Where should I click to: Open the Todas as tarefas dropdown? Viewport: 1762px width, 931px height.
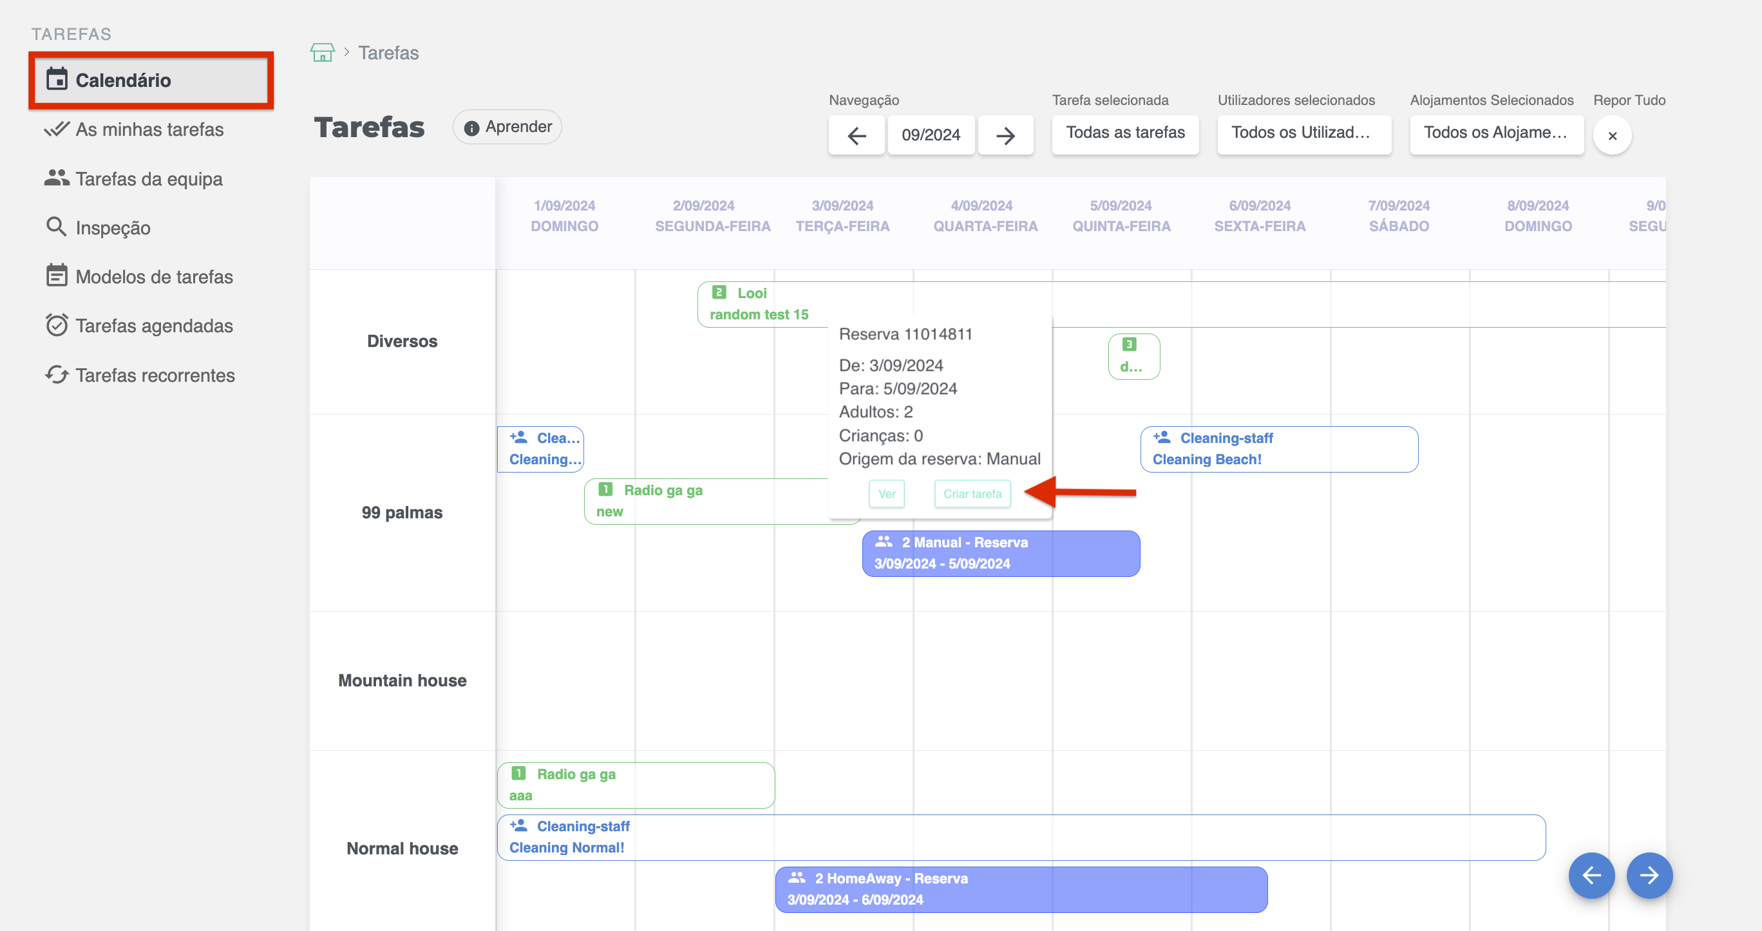pyautogui.click(x=1124, y=133)
